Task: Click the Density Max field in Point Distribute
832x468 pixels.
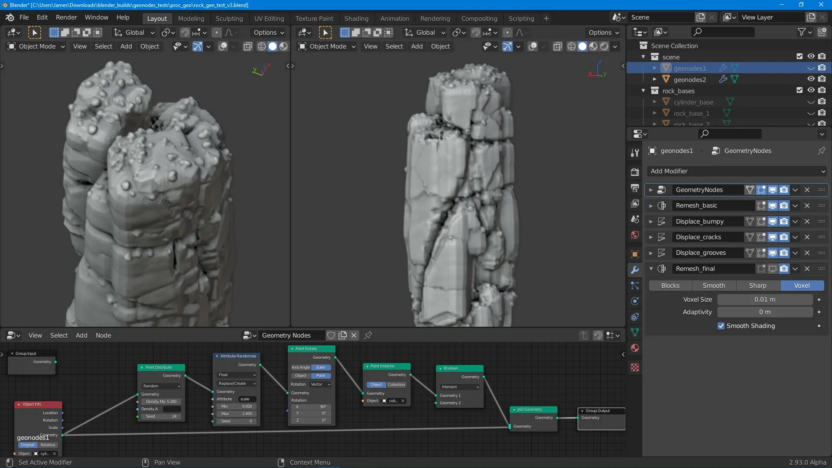Action: (x=161, y=402)
